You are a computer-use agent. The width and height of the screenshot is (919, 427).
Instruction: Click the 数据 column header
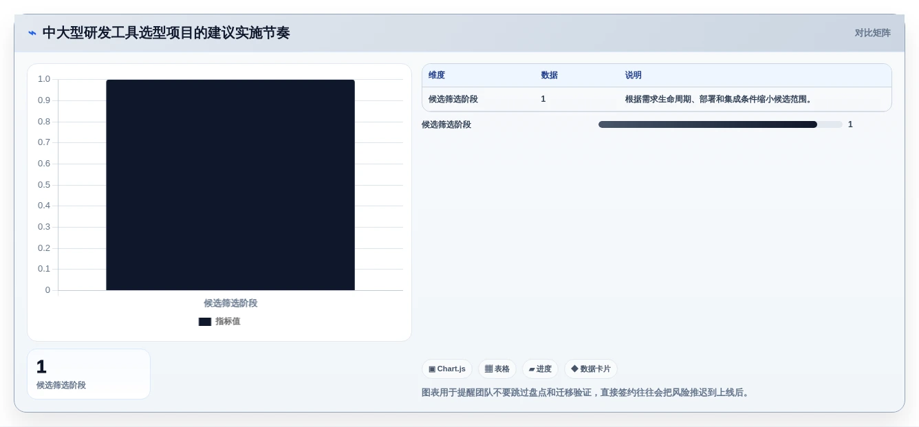pos(550,76)
